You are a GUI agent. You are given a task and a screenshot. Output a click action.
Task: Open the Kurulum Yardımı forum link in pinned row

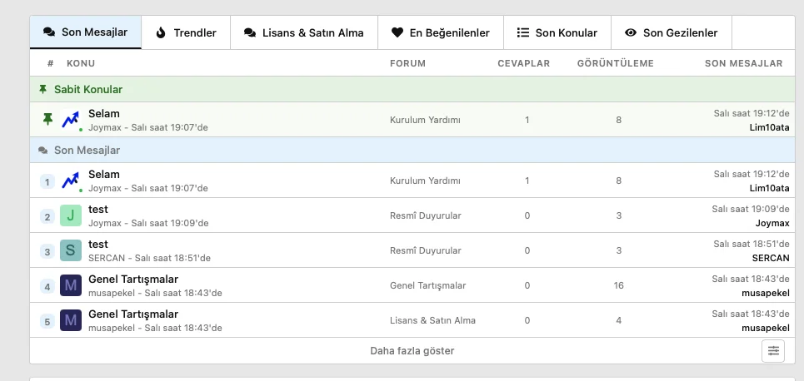[425, 120]
